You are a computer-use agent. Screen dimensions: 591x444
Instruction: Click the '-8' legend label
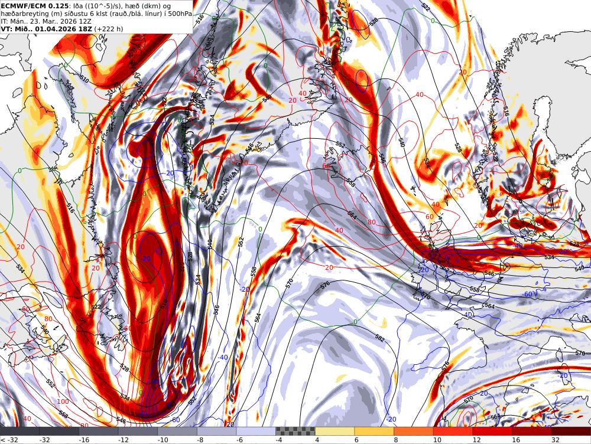(200, 440)
